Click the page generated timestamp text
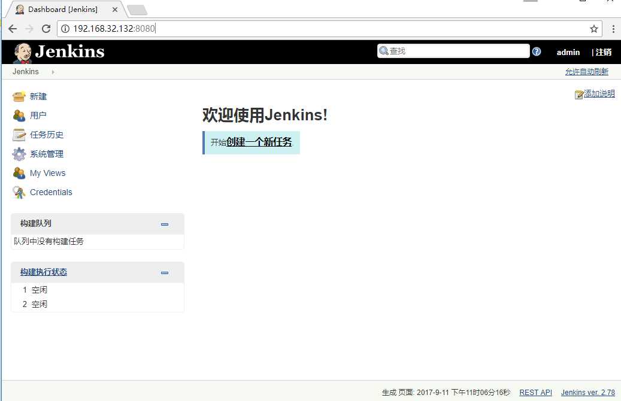The width and height of the screenshot is (621, 401). click(446, 392)
